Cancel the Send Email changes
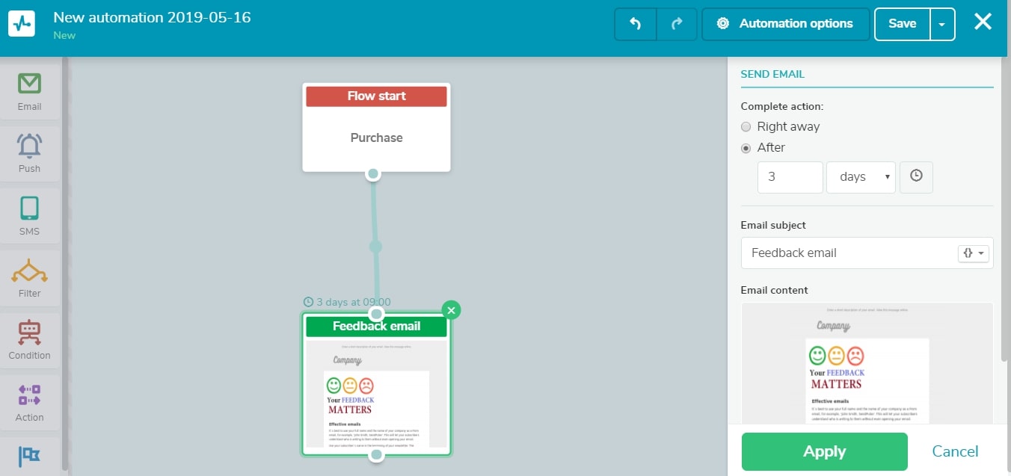Image resolution: width=1011 pixels, height=476 pixels. click(x=955, y=451)
